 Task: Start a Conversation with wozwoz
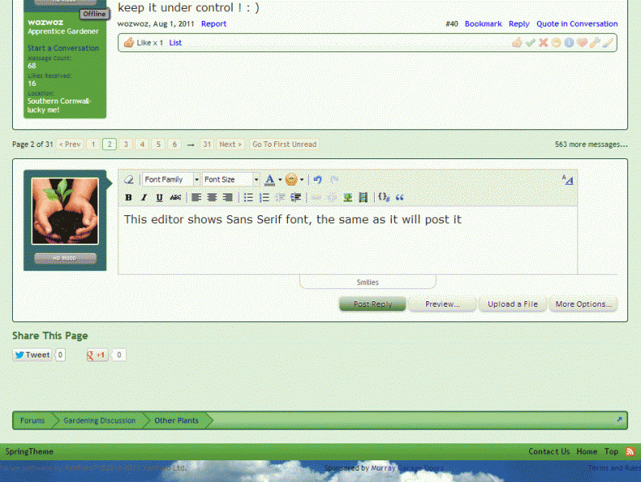(x=63, y=48)
